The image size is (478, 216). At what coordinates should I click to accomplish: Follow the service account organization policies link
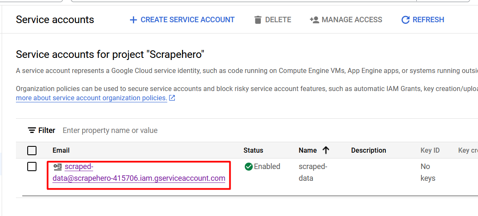click(91, 98)
